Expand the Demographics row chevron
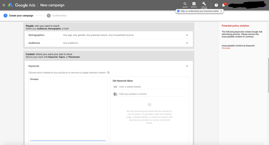 pyautogui.click(x=187, y=35)
